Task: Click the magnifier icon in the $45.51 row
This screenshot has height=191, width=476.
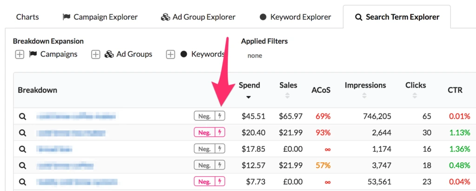Action: click(x=22, y=116)
